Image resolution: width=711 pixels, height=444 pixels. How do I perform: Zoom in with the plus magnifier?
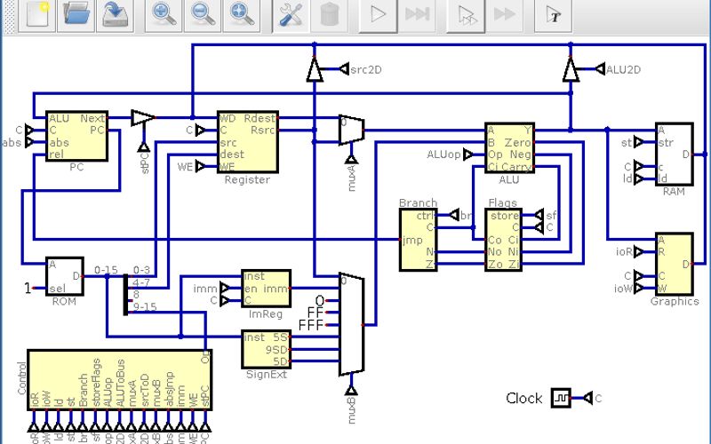164,14
